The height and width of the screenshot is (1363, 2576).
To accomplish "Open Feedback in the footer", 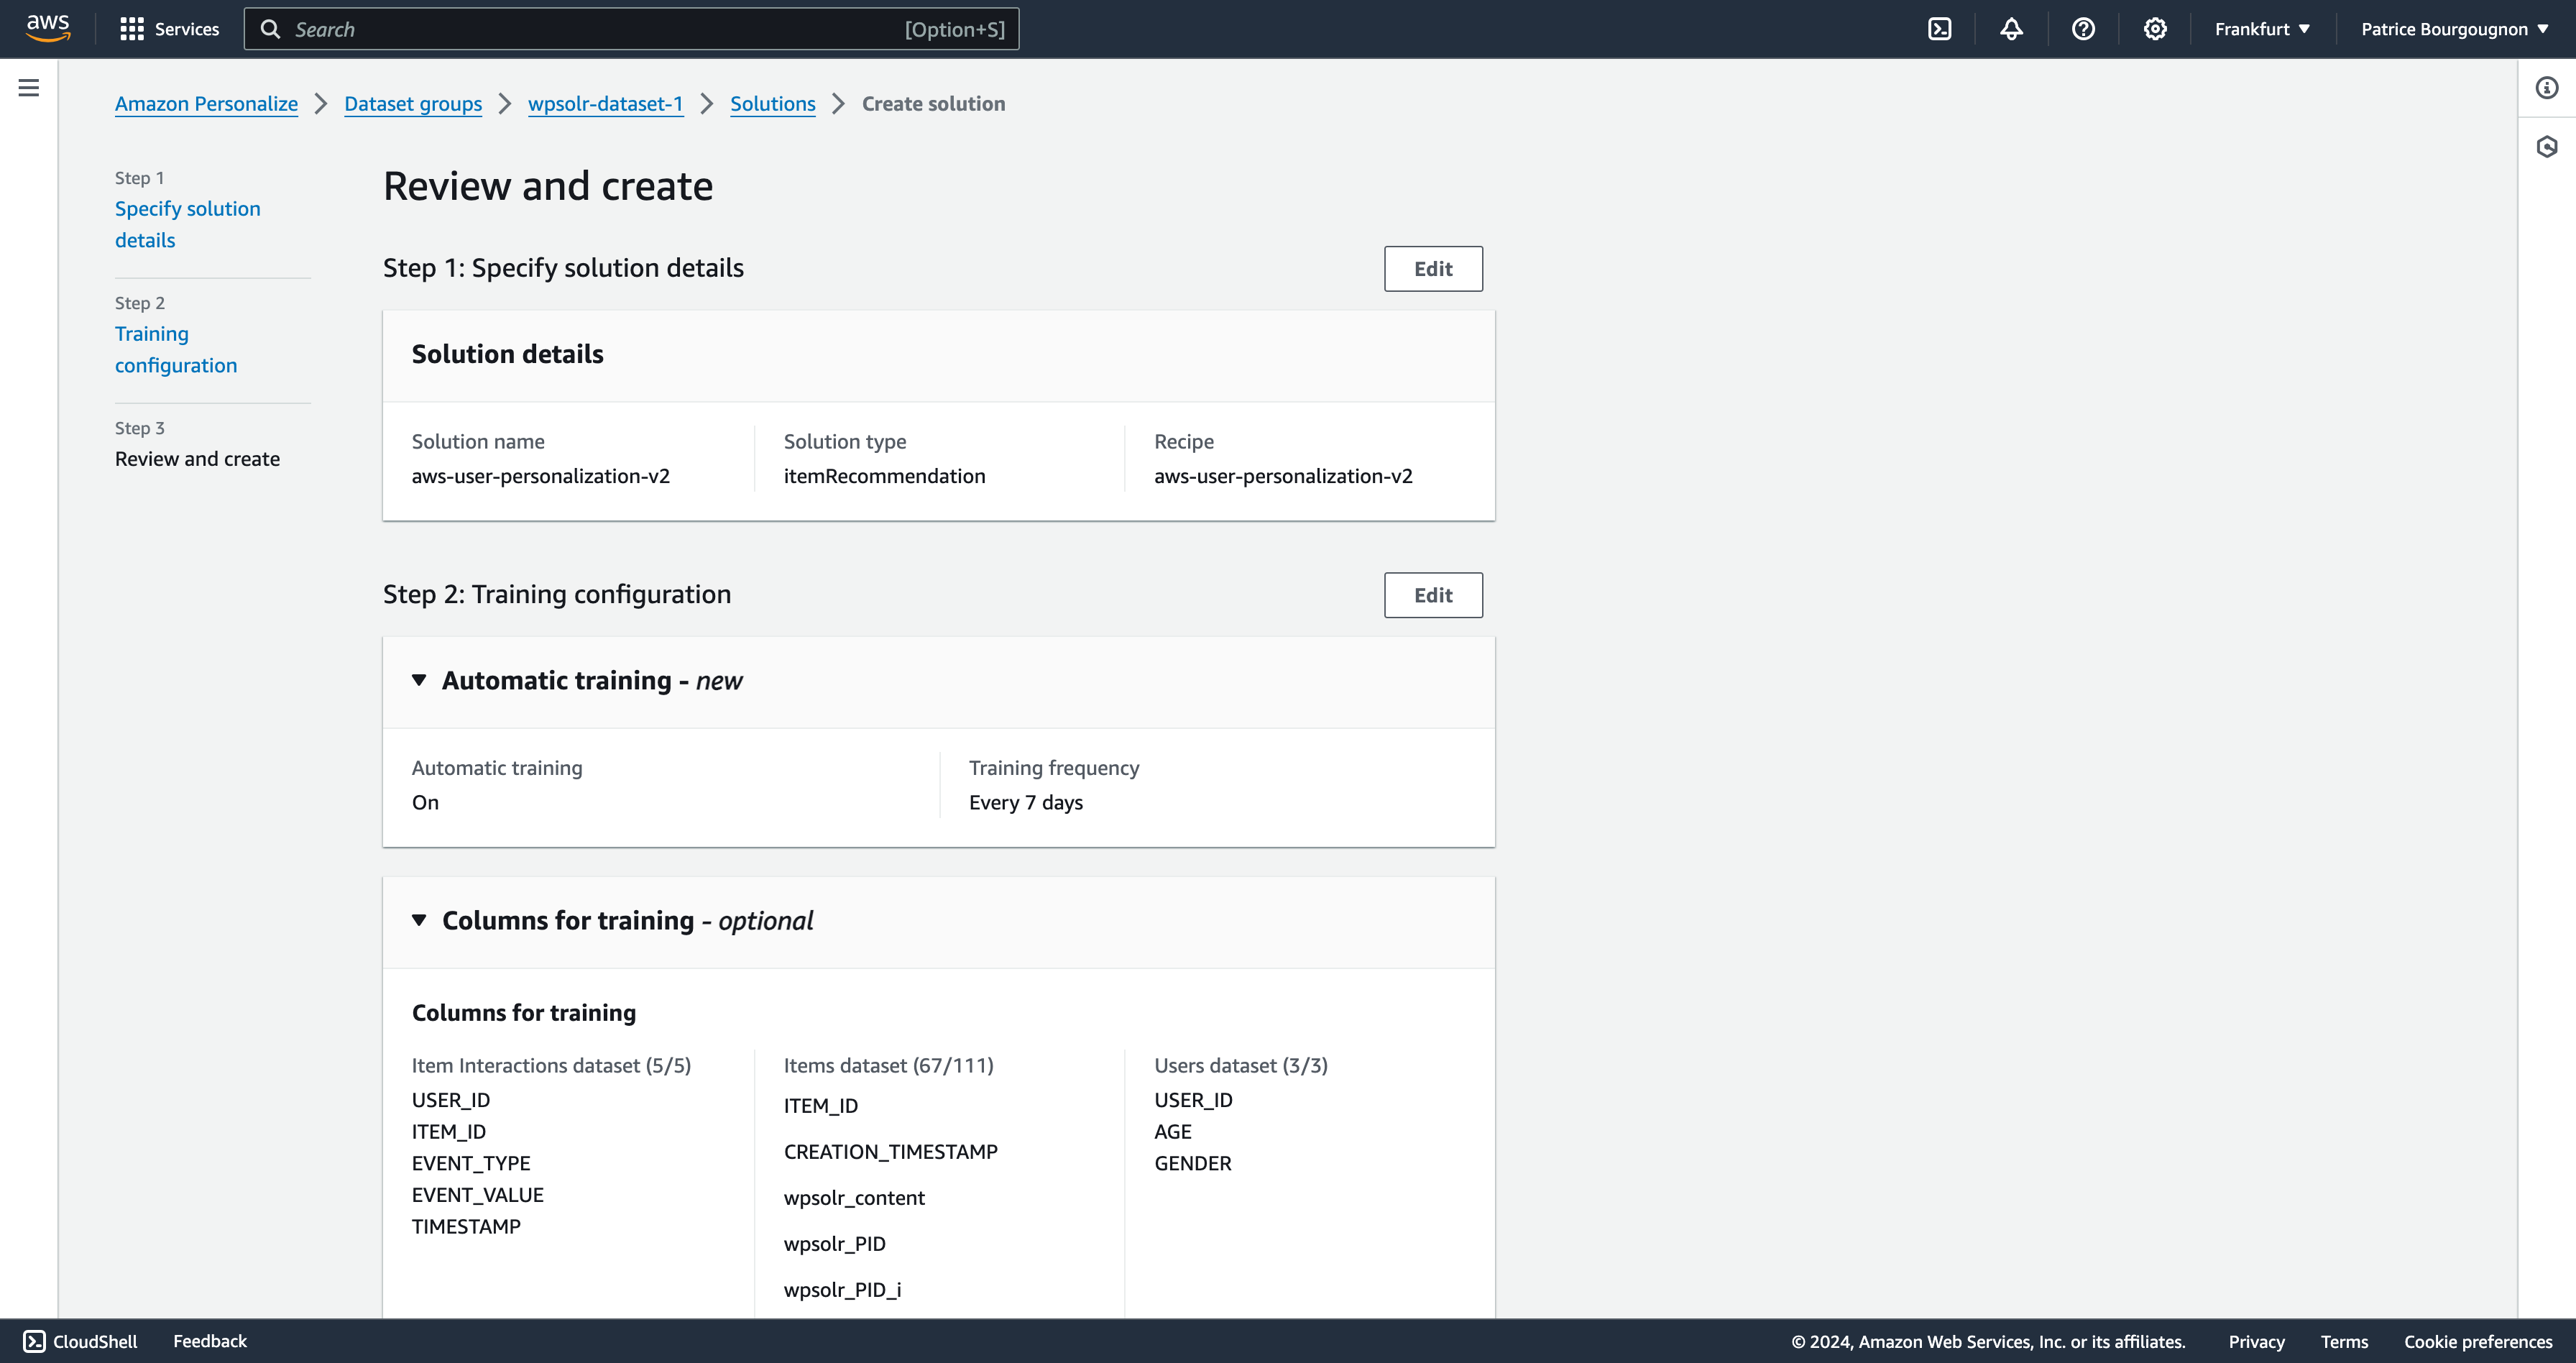I will point(210,1341).
